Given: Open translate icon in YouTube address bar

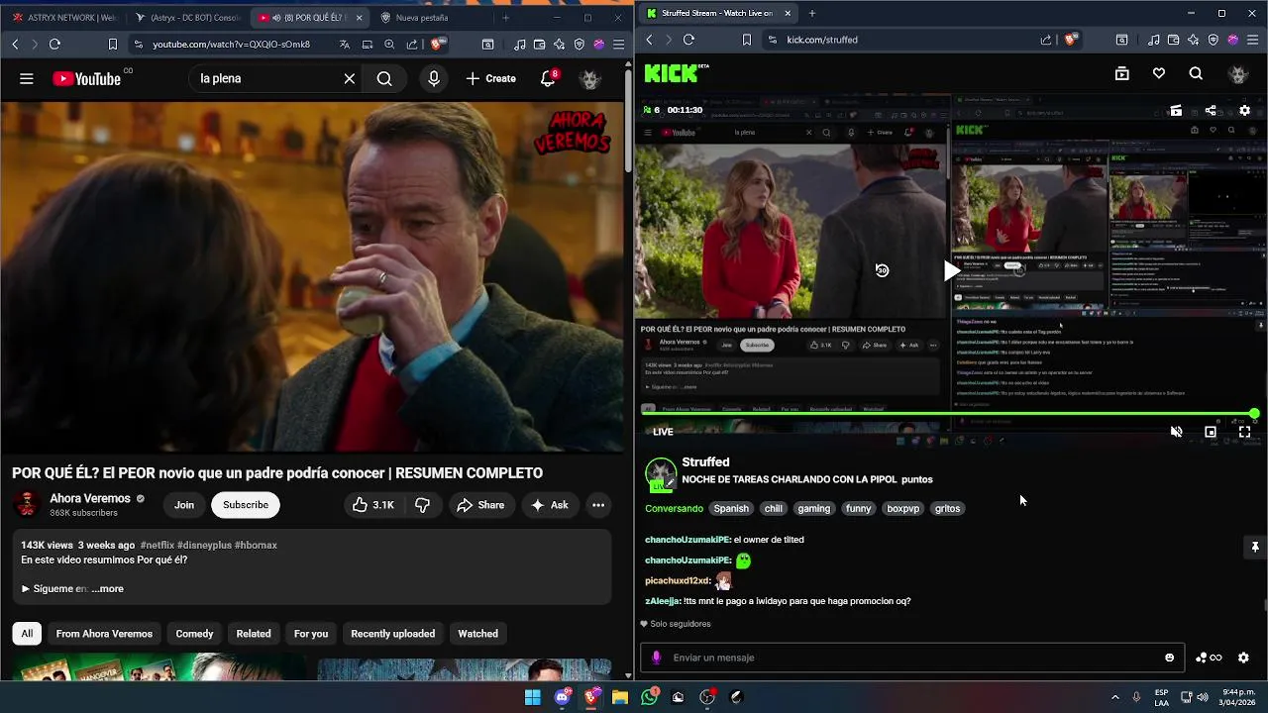Looking at the screenshot, I should click(345, 44).
